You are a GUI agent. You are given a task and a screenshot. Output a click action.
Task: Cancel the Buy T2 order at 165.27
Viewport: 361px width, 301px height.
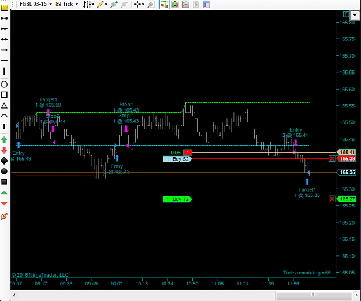point(332,199)
